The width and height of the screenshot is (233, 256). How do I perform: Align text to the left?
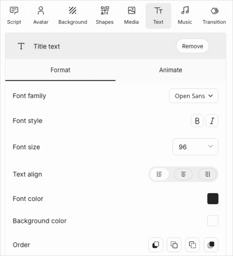click(159, 174)
